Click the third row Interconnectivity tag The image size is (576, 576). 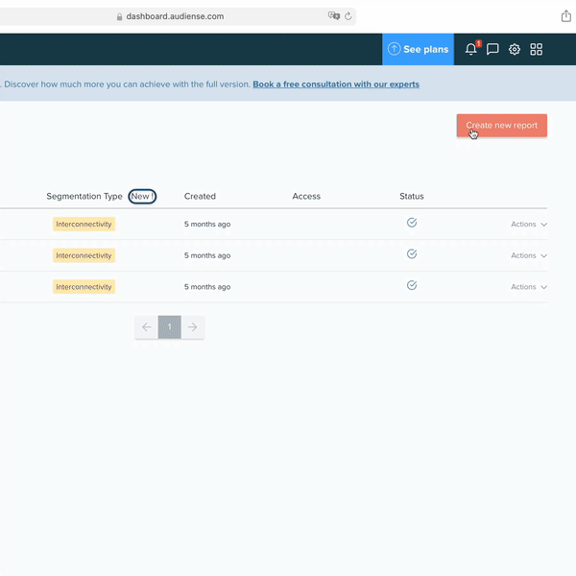[84, 287]
